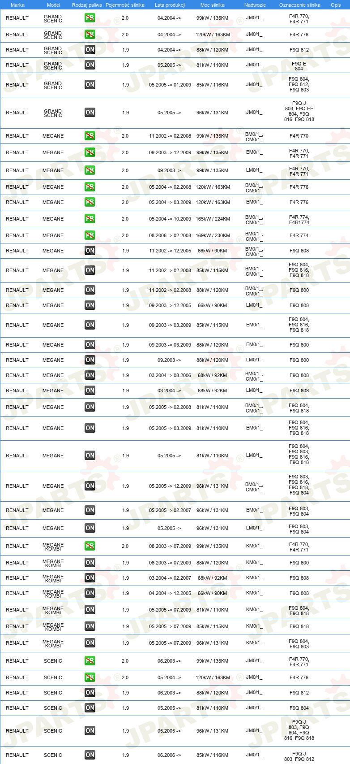Click the date cell 04.2004 -> 12.2005
Screen dimensions: 350x764
tap(170, 593)
